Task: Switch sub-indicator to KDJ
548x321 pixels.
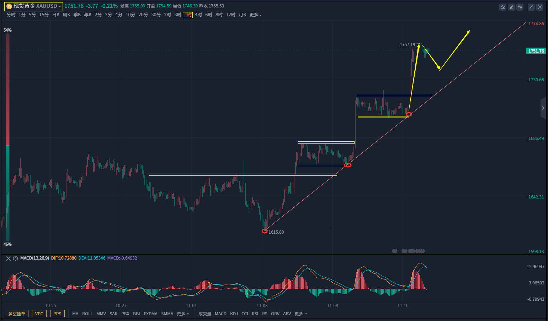Action: point(234,314)
